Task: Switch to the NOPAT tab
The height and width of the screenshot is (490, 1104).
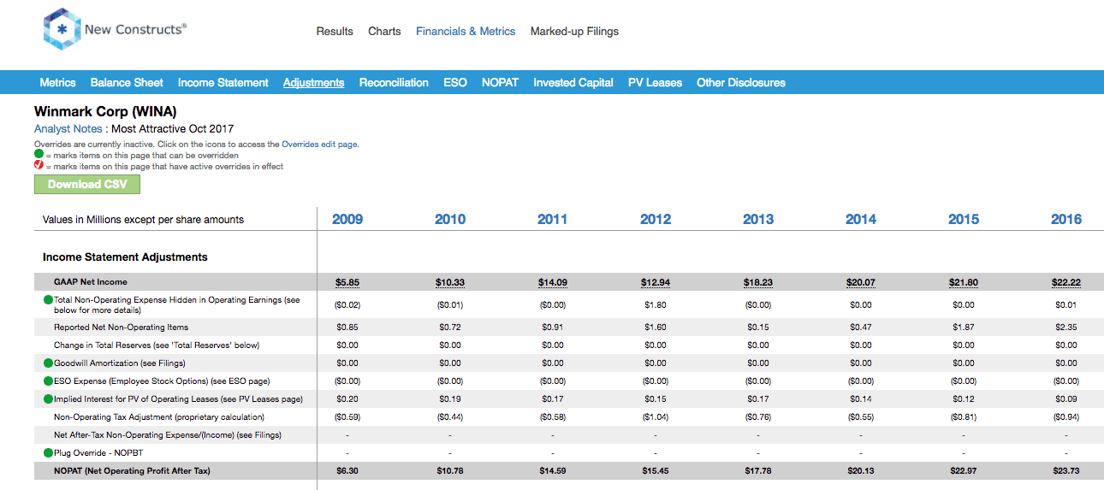Action: [500, 83]
